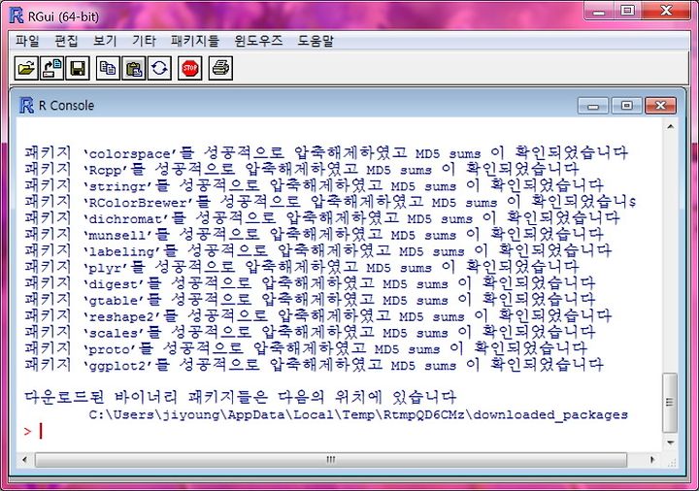Open the 파일 menu

click(x=27, y=41)
